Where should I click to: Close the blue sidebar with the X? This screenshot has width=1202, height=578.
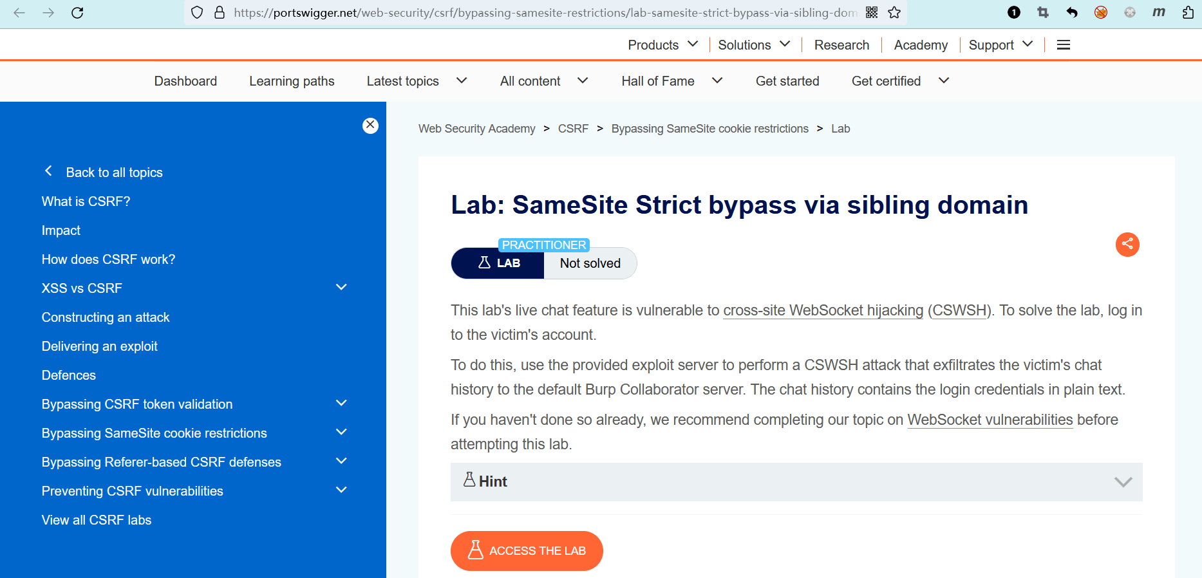[370, 125]
